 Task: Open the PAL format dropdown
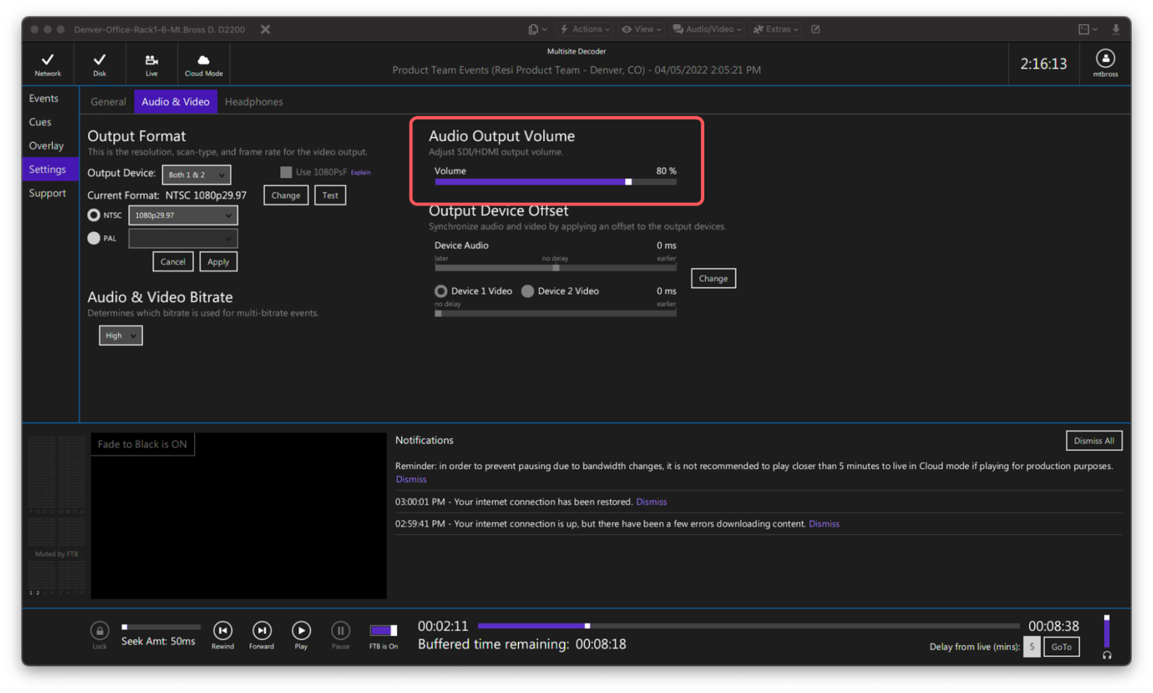[x=183, y=238]
